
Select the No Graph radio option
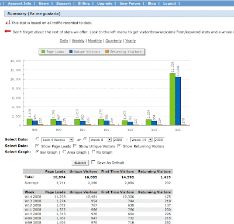pyautogui.click(x=94, y=151)
